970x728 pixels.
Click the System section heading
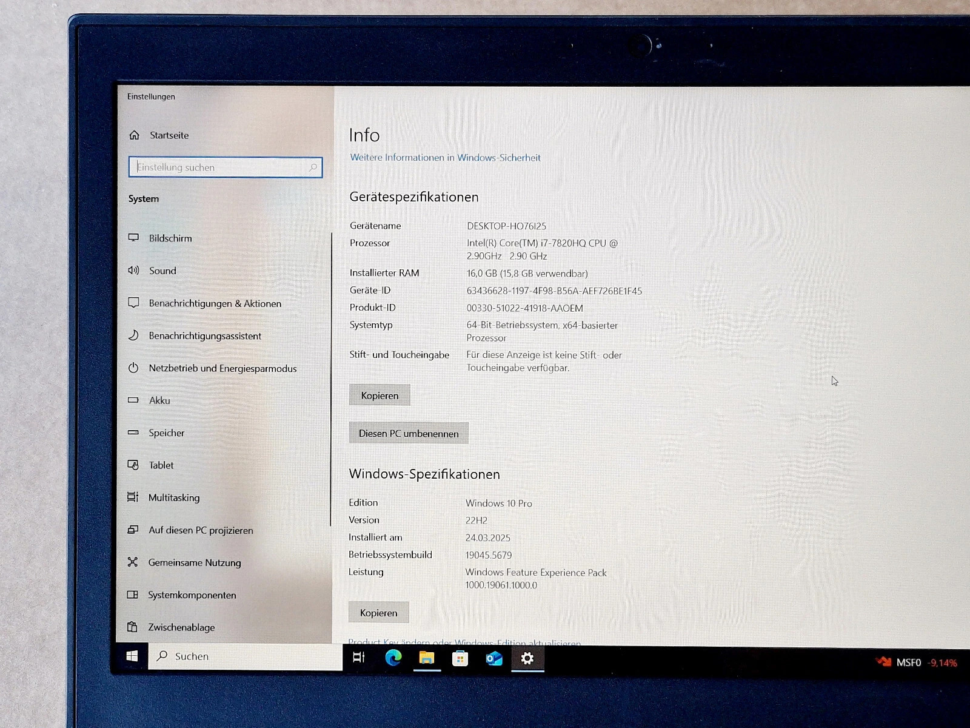144,199
